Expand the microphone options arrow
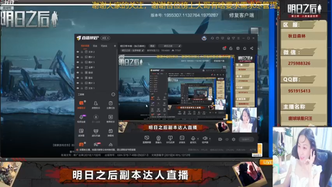332x187 pixels. tap(198, 139)
